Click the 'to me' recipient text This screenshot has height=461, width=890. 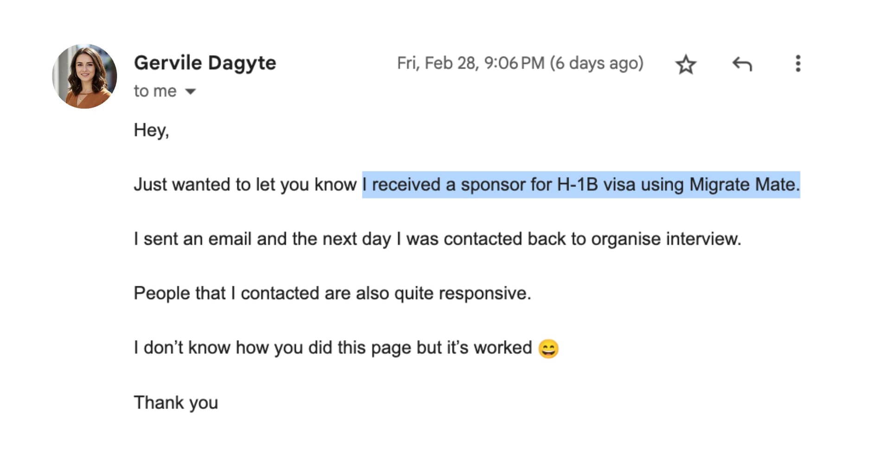coord(155,91)
